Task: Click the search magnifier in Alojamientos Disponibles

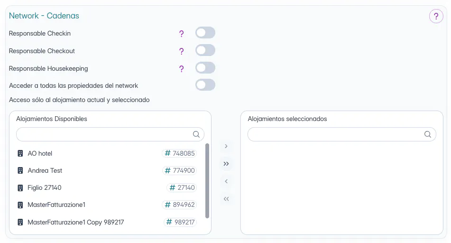Action: (196, 134)
